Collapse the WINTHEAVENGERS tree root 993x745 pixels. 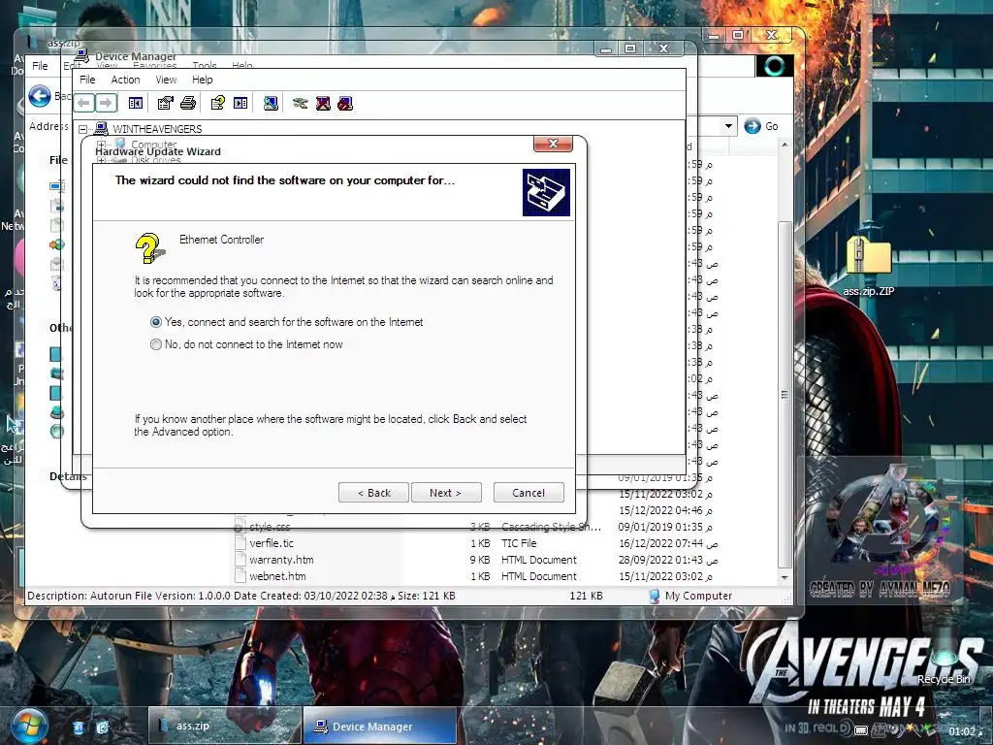pos(83,129)
